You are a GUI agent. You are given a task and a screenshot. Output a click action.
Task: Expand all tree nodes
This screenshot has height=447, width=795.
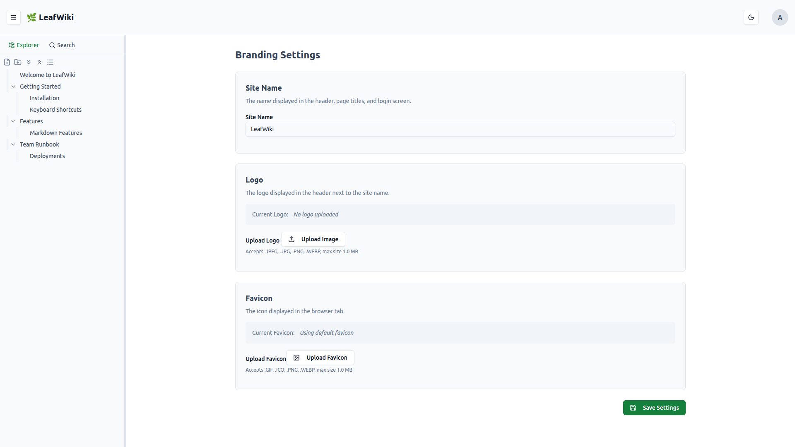[29, 62]
